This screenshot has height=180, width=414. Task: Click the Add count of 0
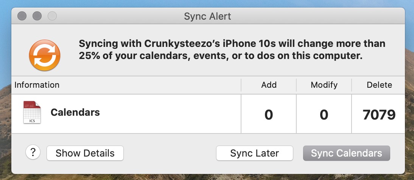tap(269, 114)
